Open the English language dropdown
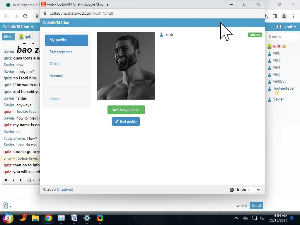Screen dimensions: 300x225 pyautogui.click(x=248, y=190)
